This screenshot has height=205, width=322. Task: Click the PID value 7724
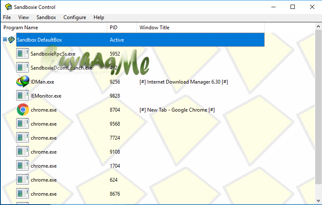pos(115,138)
